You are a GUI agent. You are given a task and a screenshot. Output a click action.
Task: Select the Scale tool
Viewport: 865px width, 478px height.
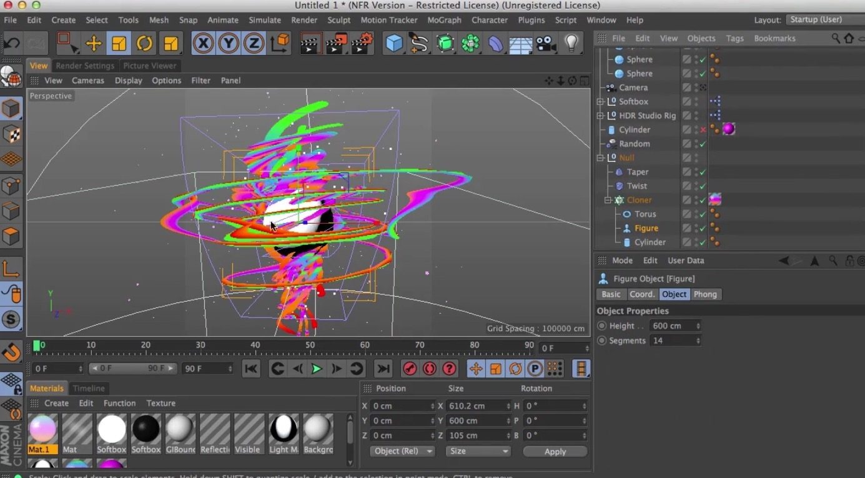click(x=119, y=43)
